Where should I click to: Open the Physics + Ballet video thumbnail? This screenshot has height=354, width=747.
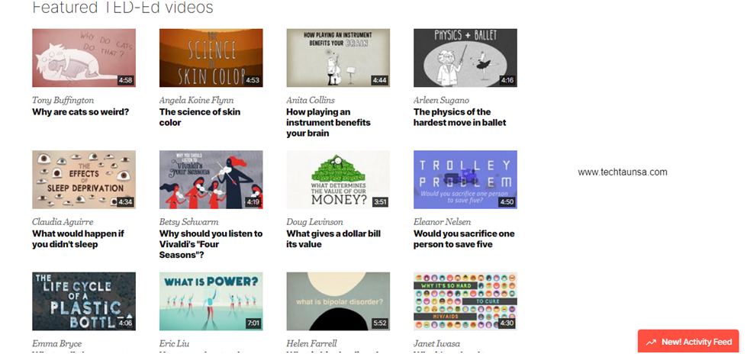click(465, 58)
